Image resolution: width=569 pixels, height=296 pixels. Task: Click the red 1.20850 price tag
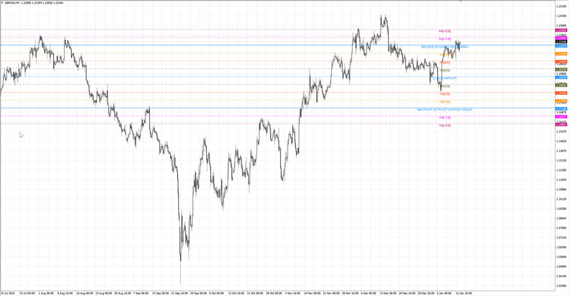[561, 62]
